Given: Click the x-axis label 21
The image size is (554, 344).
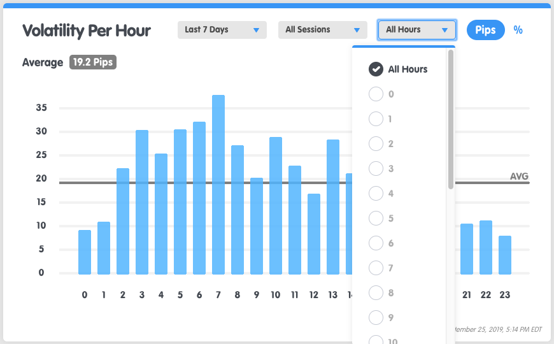Looking at the screenshot, I should click(x=466, y=295).
